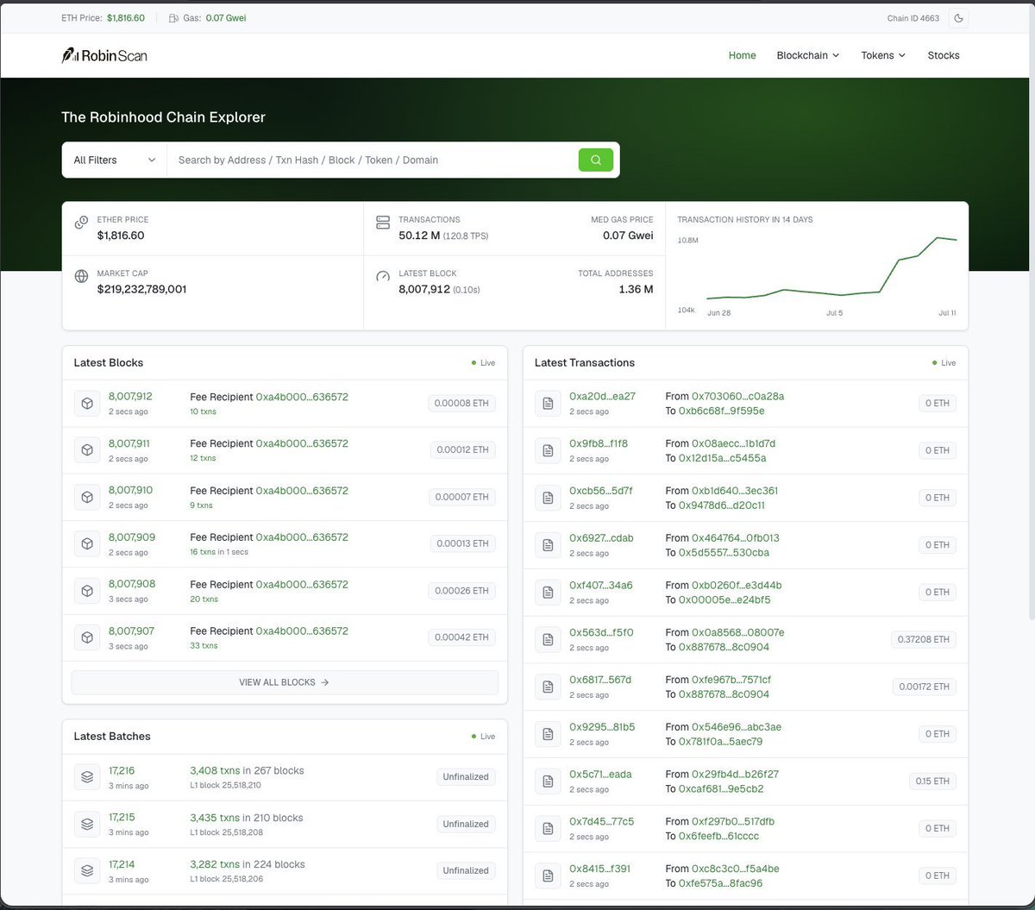Click document icon for transaction 0x6927...cdab
Image resolution: width=1035 pixels, height=910 pixels.
[548, 545]
